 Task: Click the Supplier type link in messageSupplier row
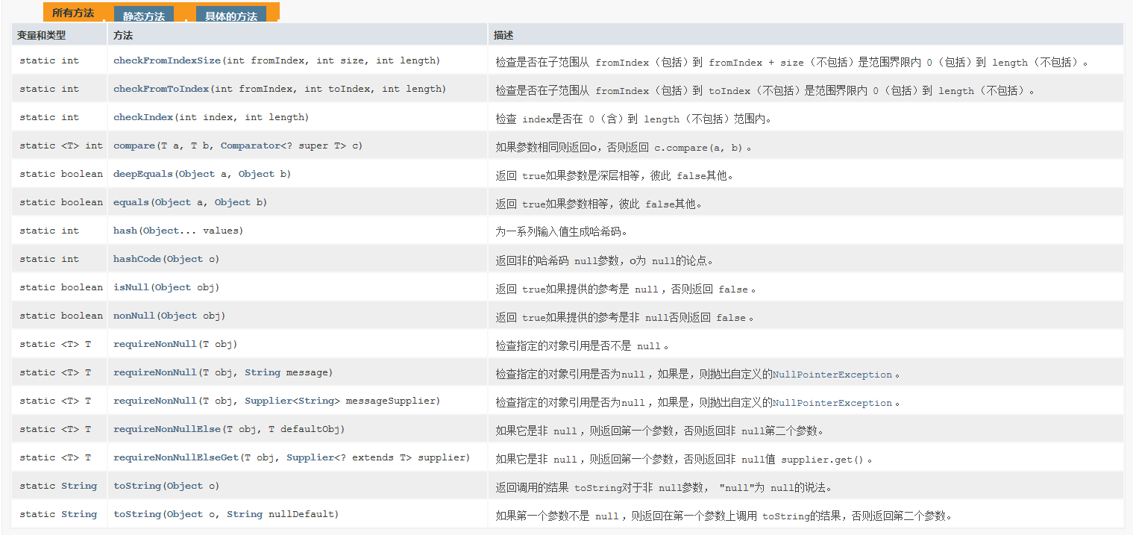(x=269, y=401)
